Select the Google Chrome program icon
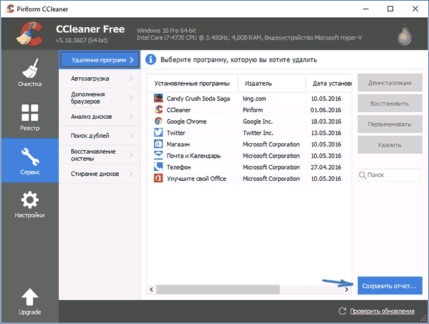The image size is (429, 324). (x=158, y=121)
